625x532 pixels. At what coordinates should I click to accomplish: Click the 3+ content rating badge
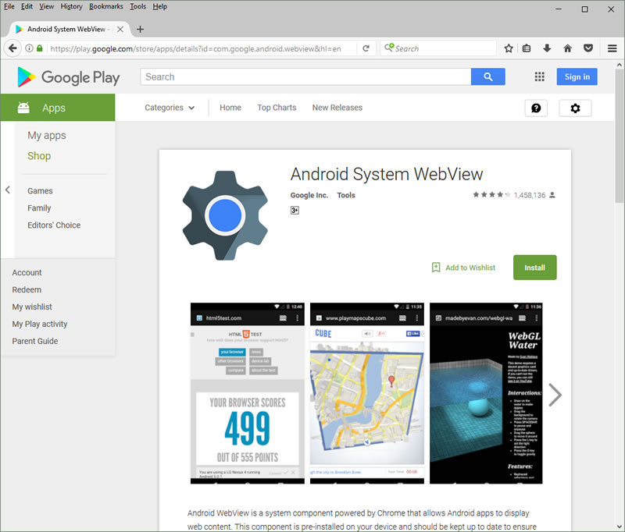tap(295, 210)
